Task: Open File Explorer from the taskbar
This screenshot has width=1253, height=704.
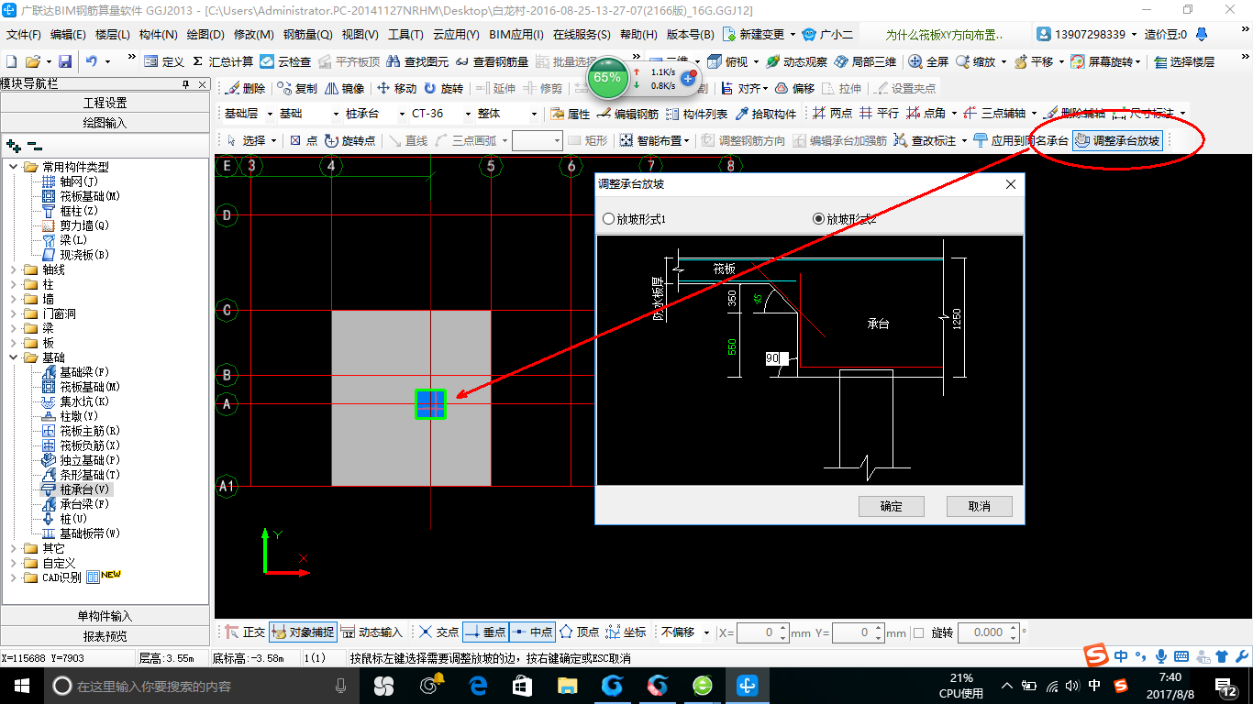Action: point(569,686)
